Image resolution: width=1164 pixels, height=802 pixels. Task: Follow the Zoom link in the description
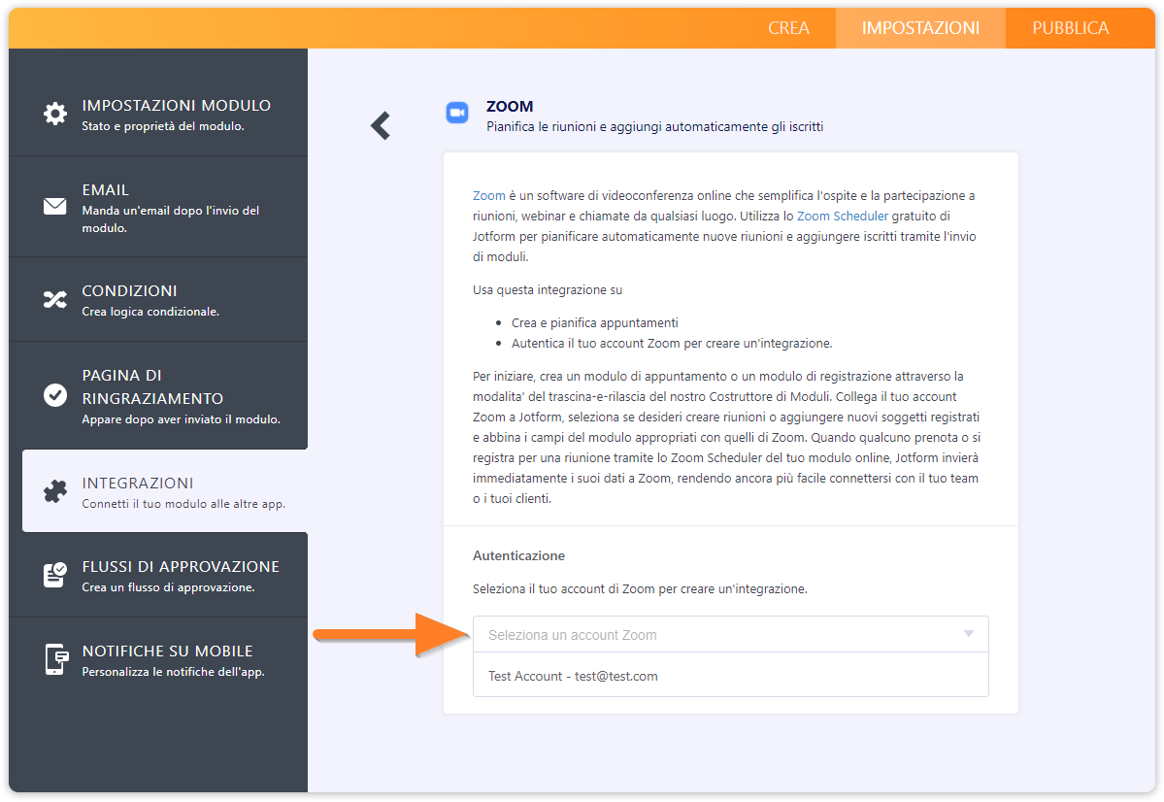[x=488, y=195]
